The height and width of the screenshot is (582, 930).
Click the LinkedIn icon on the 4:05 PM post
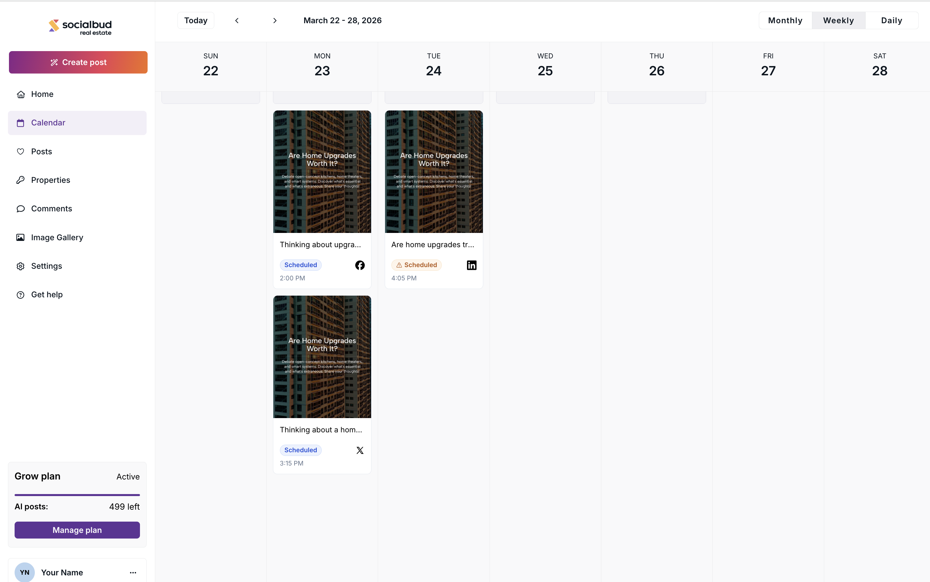pos(471,265)
